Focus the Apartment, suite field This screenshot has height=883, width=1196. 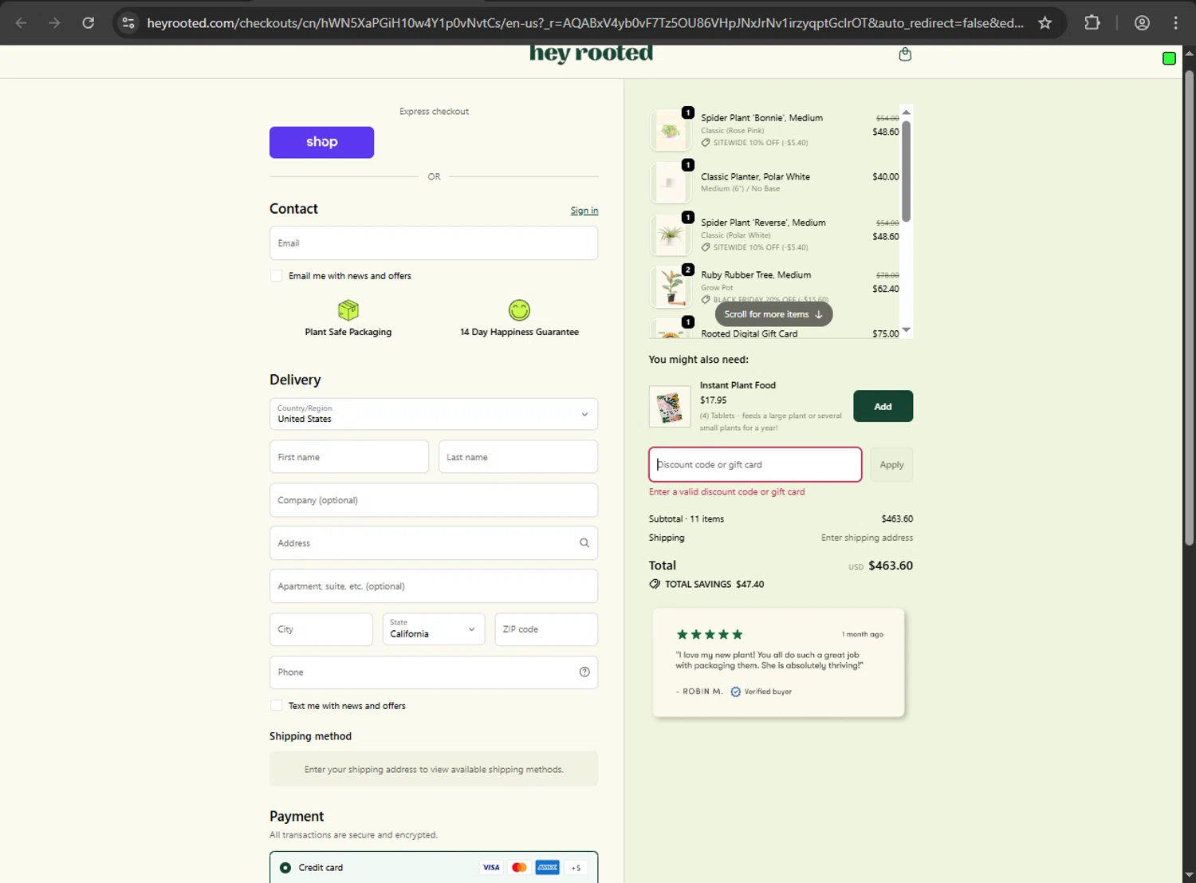(x=434, y=586)
